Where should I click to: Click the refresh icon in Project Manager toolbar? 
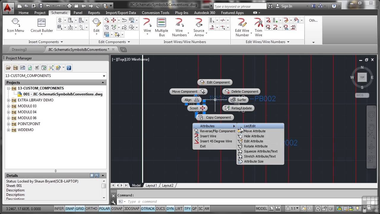[x=30, y=68]
